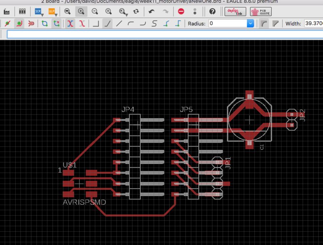Viewport: 323px width, 245px height.
Task: Click the zoom to fit icon
Action: [x=67, y=11]
